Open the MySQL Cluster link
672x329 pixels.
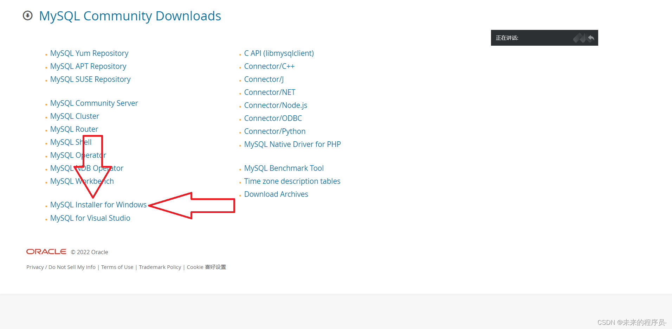[75, 116]
